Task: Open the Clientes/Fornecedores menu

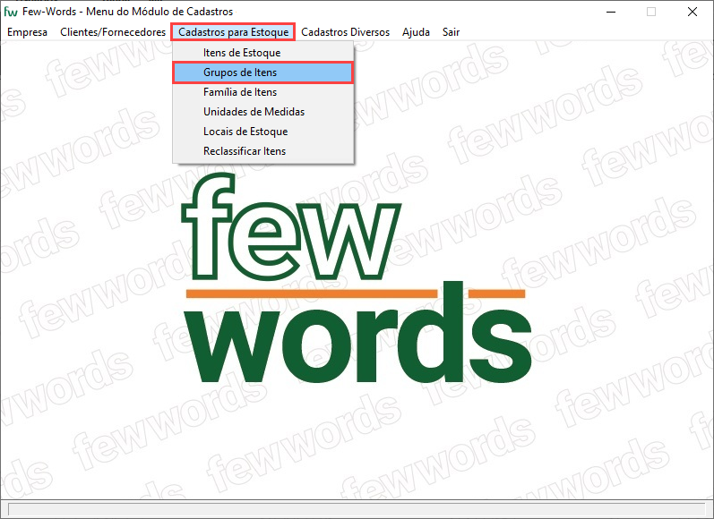Action: pos(113,32)
